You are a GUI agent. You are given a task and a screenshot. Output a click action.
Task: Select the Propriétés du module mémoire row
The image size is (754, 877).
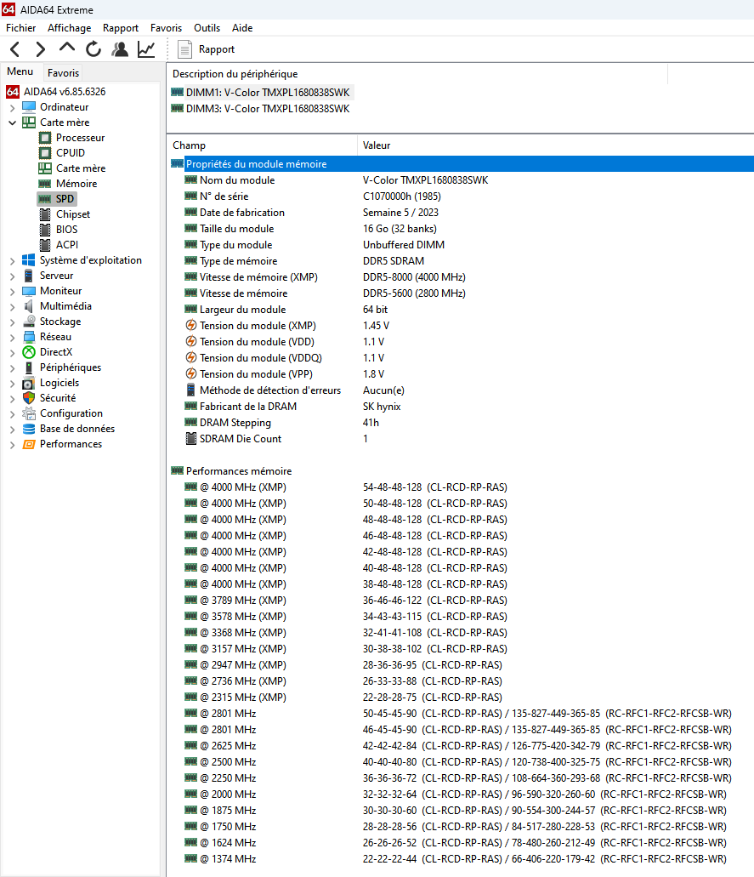462,164
